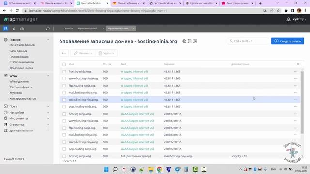Open File Explorer from taskbar
This screenshot has width=310, height=174.
point(151,169)
